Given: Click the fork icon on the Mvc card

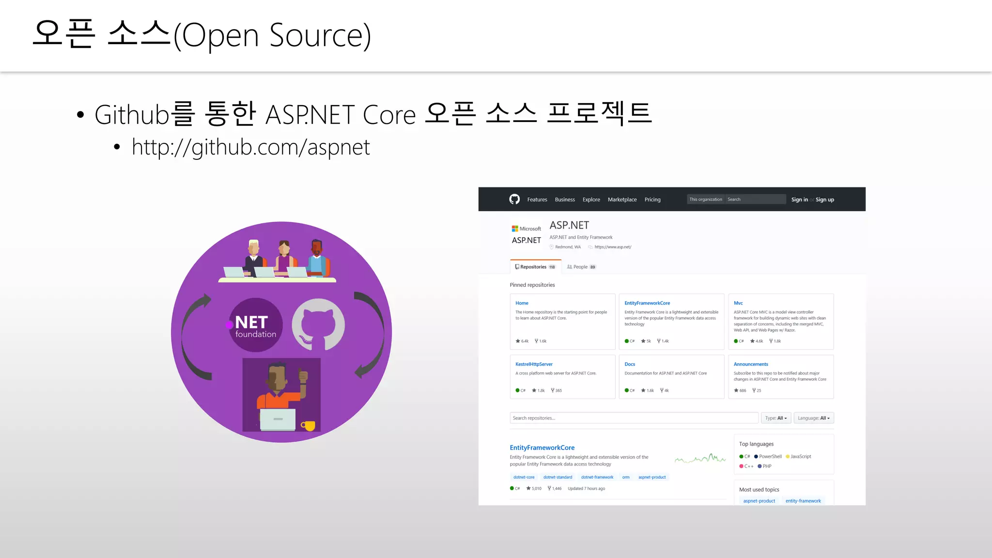Looking at the screenshot, I should point(771,341).
